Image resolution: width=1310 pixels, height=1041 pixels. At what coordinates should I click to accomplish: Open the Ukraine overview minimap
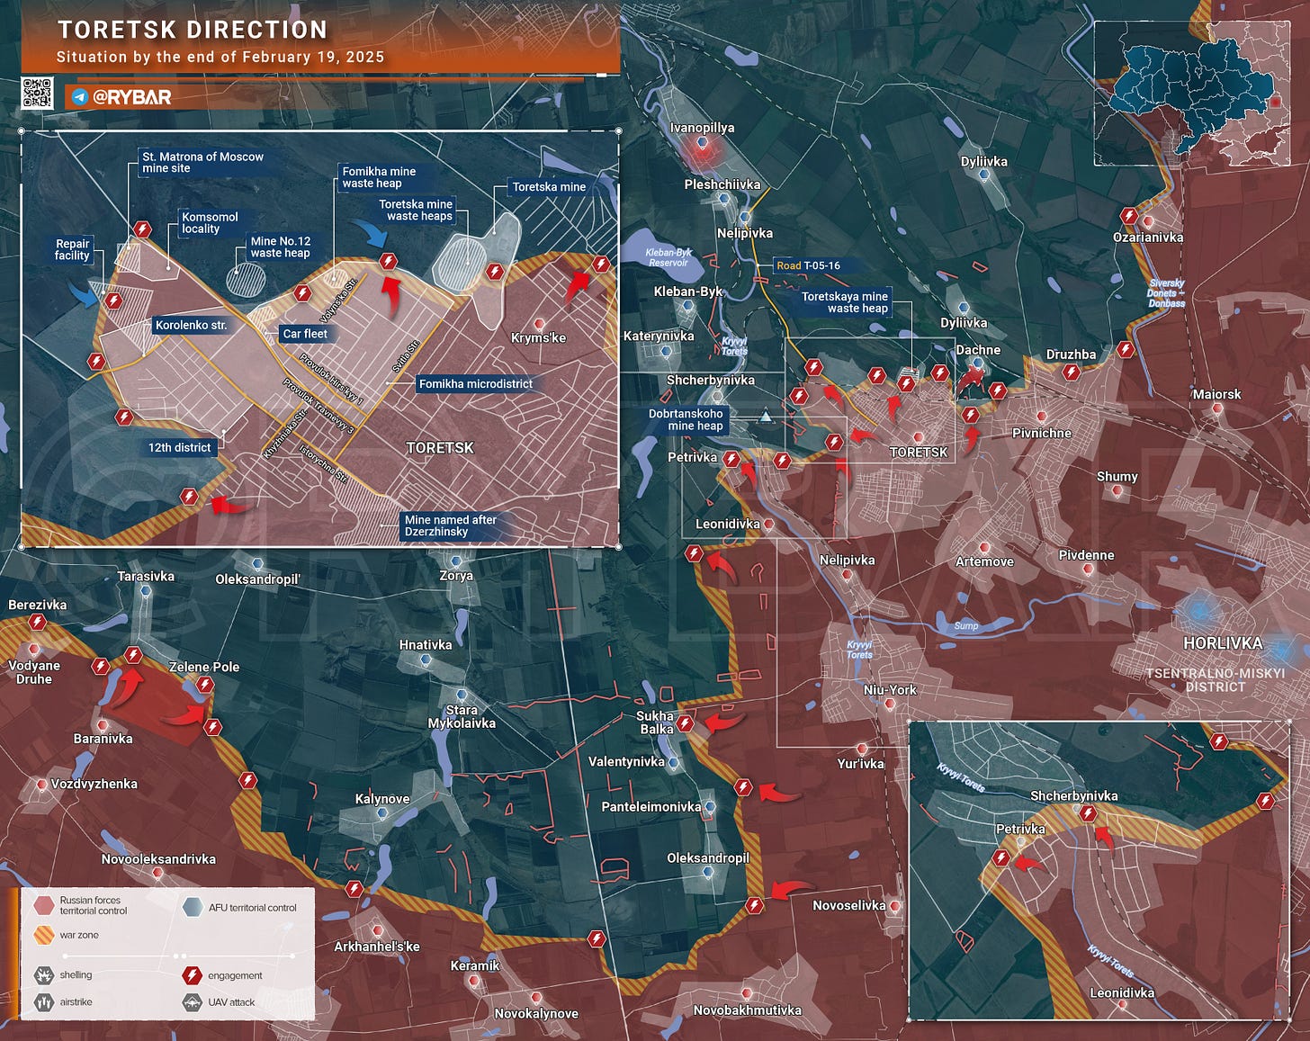click(1192, 93)
